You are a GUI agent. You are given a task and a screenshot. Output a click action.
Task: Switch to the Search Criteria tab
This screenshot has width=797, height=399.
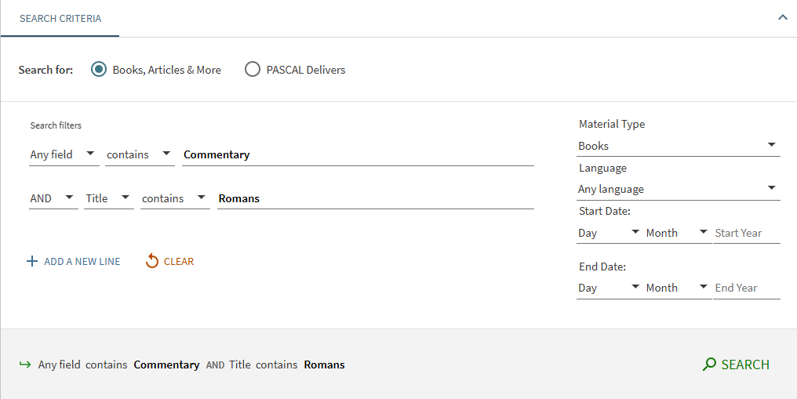click(x=60, y=18)
